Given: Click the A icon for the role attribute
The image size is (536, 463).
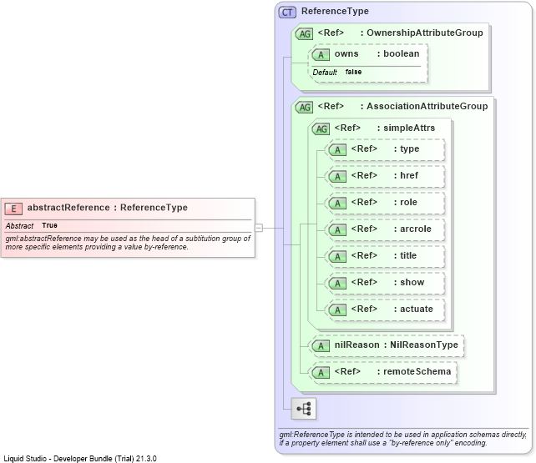Looking at the screenshot, I should (x=337, y=204).
